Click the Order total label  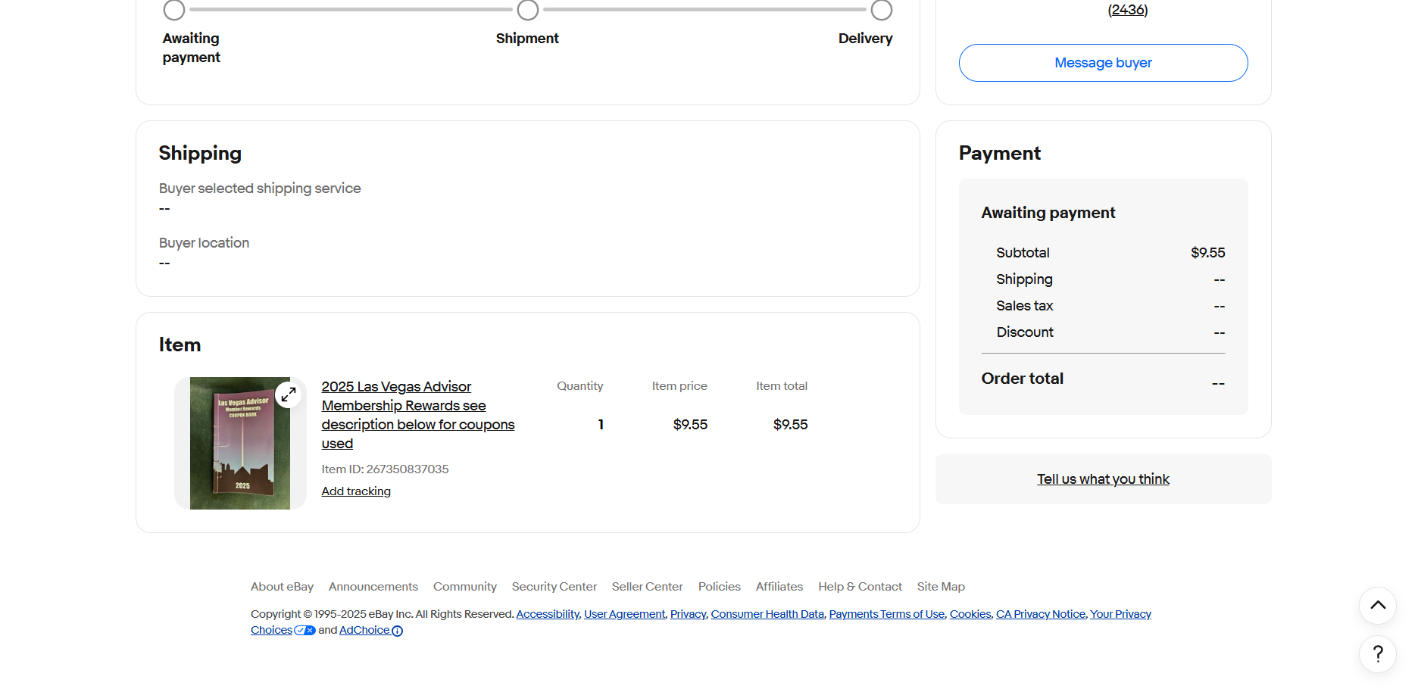pos(1022,379)
